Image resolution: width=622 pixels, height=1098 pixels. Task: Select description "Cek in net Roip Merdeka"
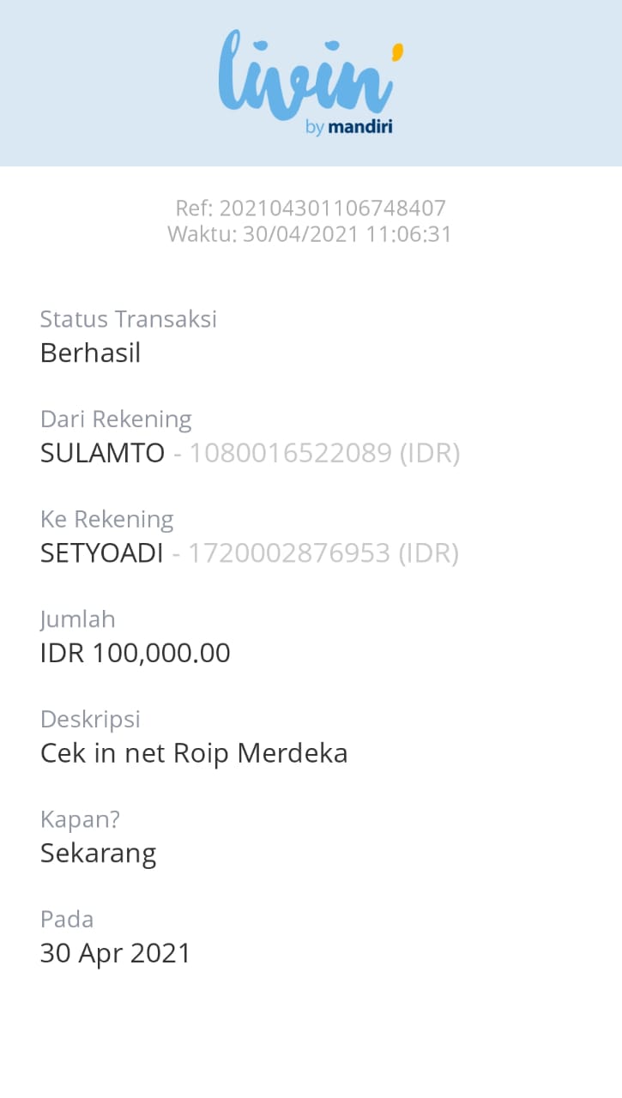(x=194, y=753)
